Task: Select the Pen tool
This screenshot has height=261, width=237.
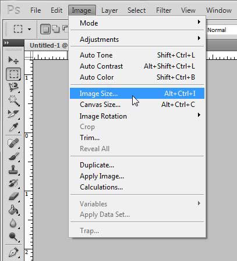Action: [13, 252]
